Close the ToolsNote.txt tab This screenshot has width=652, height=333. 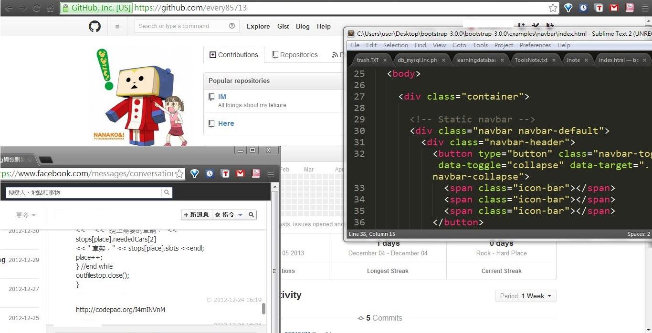pos(554,61)
